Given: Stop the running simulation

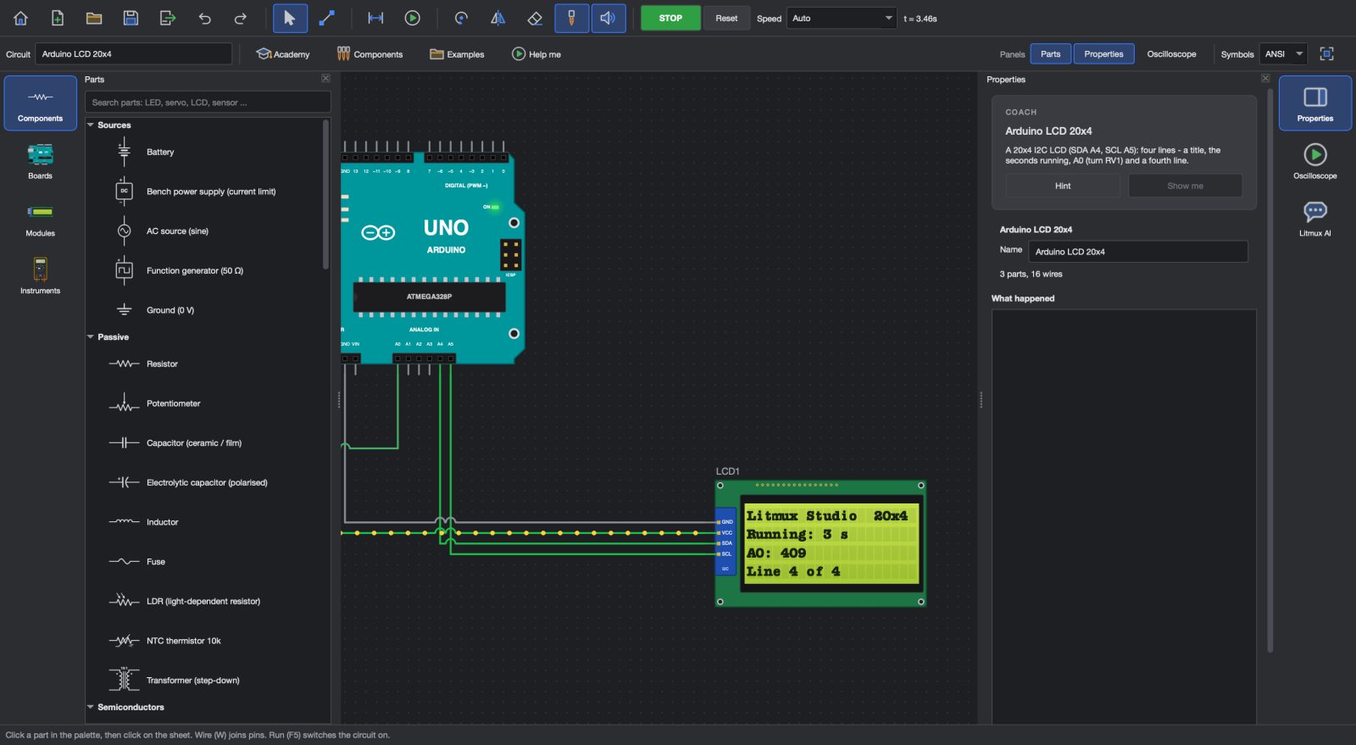Looking at the screenshot, I should coord(670,18).
